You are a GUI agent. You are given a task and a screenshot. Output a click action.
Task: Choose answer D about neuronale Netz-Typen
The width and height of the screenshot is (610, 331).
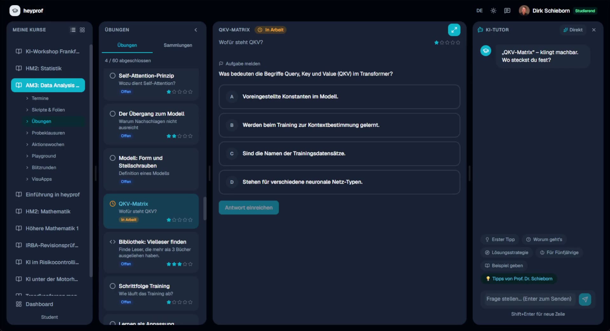pos(339,182)
